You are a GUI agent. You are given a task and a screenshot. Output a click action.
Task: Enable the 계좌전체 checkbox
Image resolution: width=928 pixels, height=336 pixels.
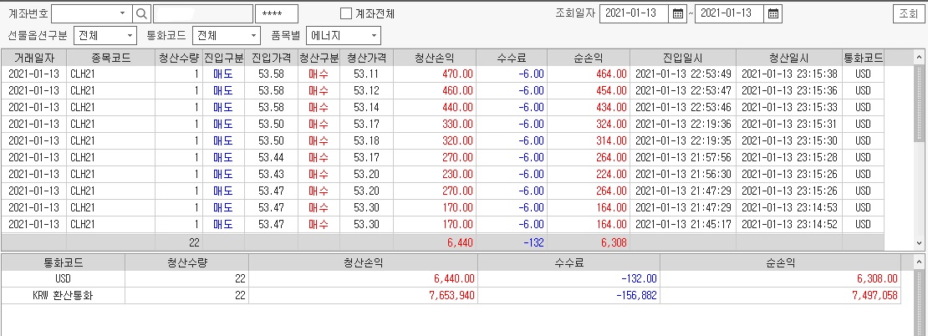tap(346, 13)
